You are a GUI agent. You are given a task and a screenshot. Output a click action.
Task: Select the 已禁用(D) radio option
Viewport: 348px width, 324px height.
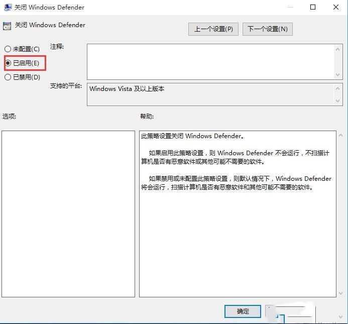pyautogui.click(x=22, y=77)
